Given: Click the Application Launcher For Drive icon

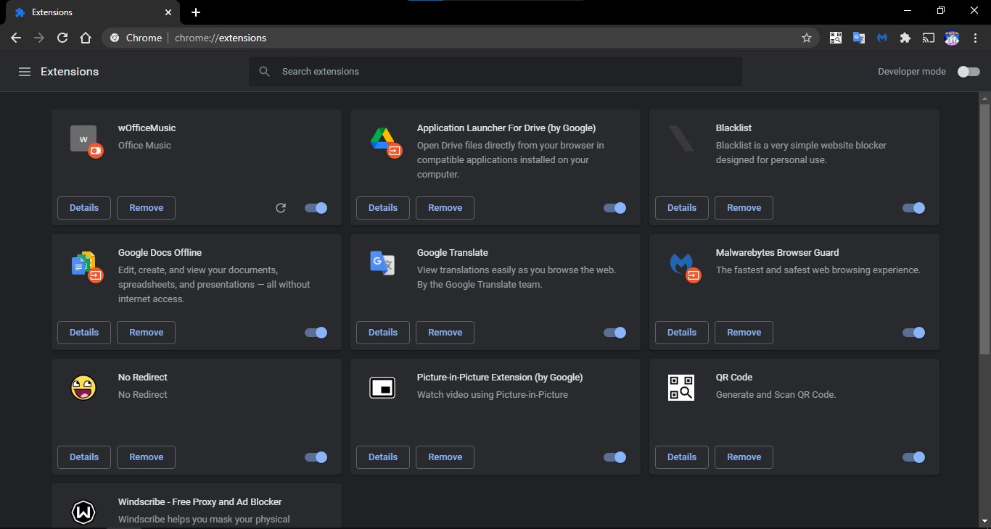Looking at the screenshot, I should coord(385,141).
